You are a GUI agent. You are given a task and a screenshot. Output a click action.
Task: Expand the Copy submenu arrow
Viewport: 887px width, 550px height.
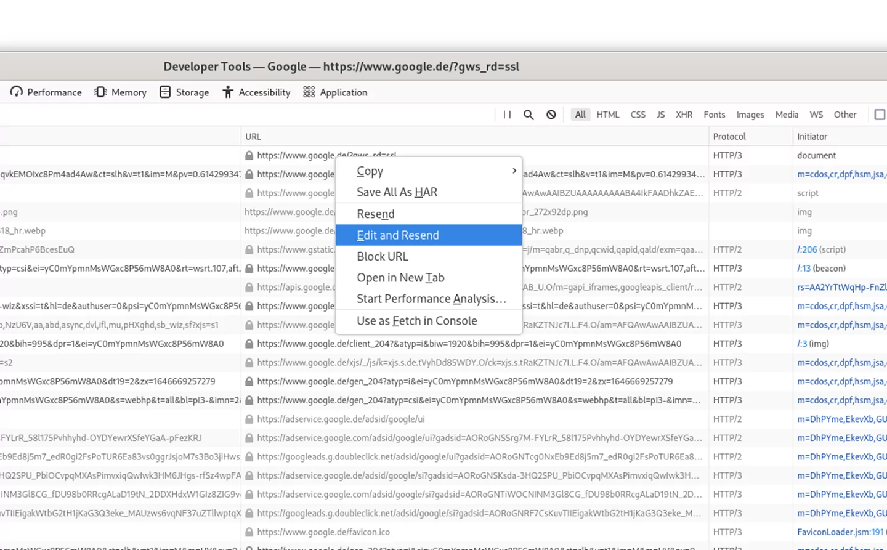pos(514,171)
